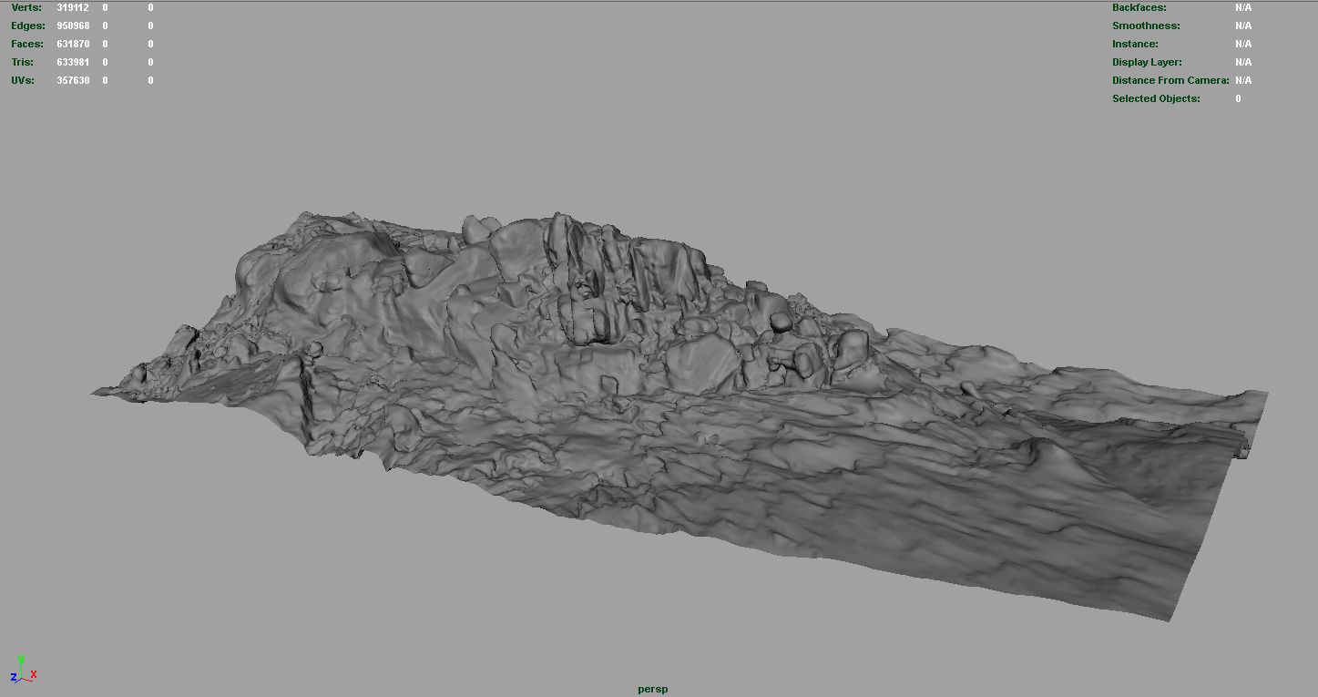The height and width of the screenshot is (697, 1318).
Task: Click the "Backfaces:" label
Action: (1139, 7)
